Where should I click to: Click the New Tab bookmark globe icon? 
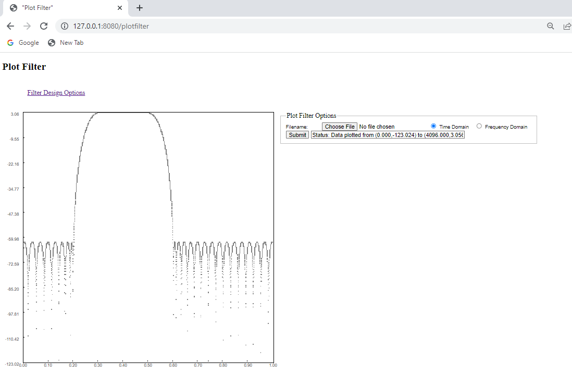(x=51, y=43)
